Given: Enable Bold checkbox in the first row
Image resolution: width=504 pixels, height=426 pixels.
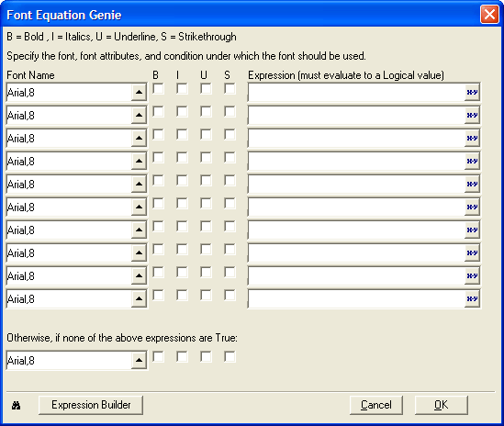Looking at the screenshot, I should click(158, 89).
